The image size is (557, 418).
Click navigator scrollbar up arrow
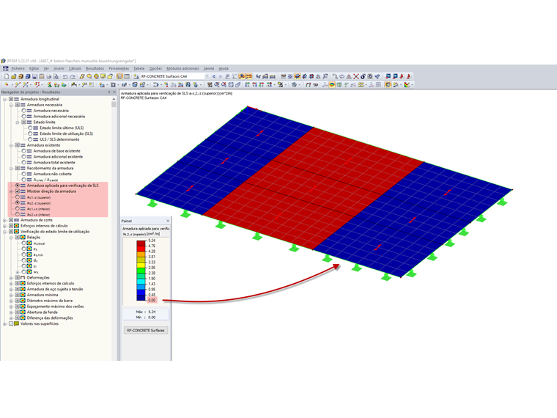(x=114, y=99)
